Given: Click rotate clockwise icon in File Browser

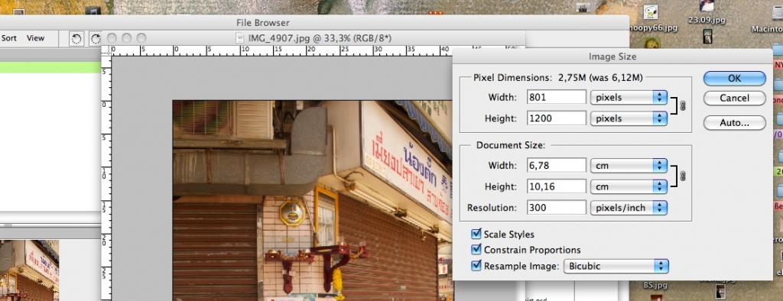Looking at the screenshot, I should click(95, 39).
